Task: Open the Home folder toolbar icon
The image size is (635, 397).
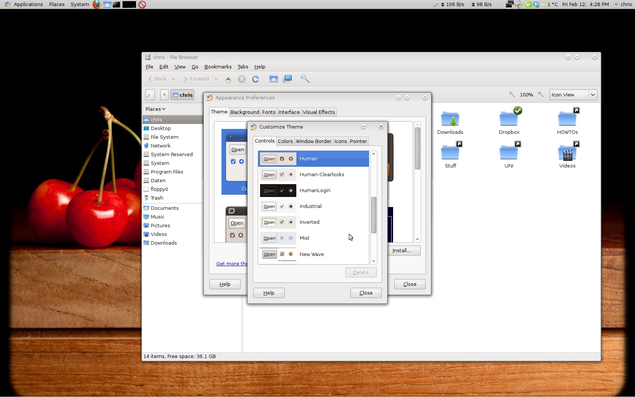Action: point(274,79)
